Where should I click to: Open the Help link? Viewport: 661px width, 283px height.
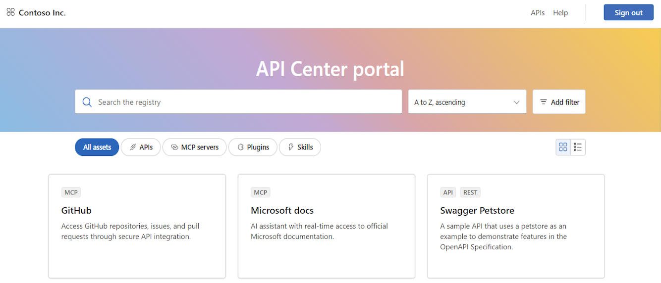(560, 13)
